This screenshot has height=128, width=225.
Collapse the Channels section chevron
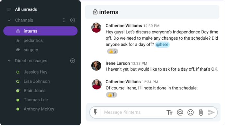tap(9, 20)
